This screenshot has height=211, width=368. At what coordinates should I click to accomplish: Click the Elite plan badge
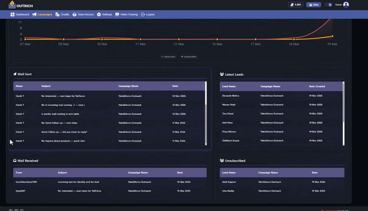click(x=314, y=5)
